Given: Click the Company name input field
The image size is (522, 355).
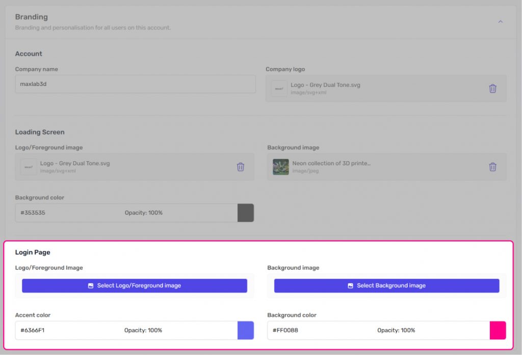Looking at the screenshot, I should coord(135,84).
